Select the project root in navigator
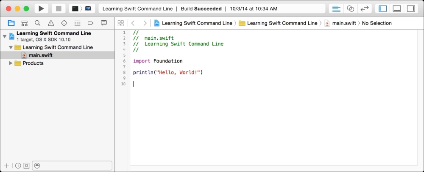This screenshot has height=172, width=424. [x=57, y=36]
